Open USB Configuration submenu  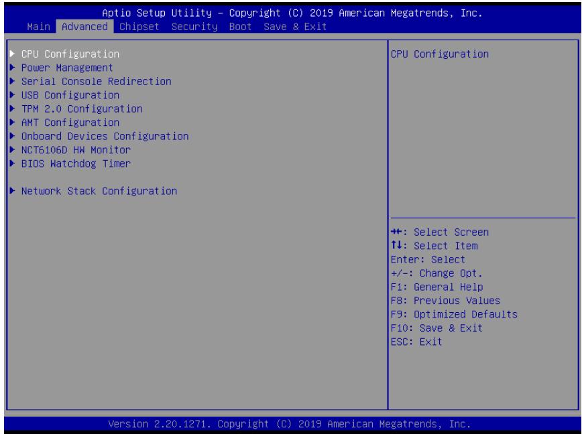(70, 95)
